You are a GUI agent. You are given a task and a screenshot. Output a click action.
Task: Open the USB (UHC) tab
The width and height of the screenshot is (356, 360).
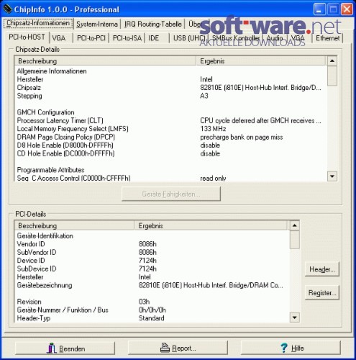[x=189, y=38]
